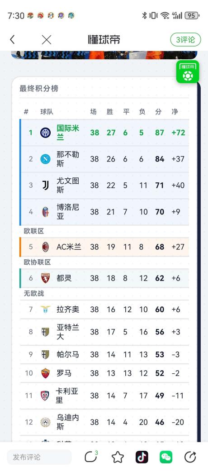
Task: Tap the 博洛尼亚 club logo
Action: tap(45, 212)
